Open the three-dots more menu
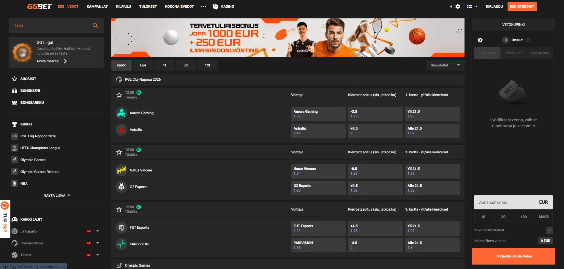 (x=203, y=7)
